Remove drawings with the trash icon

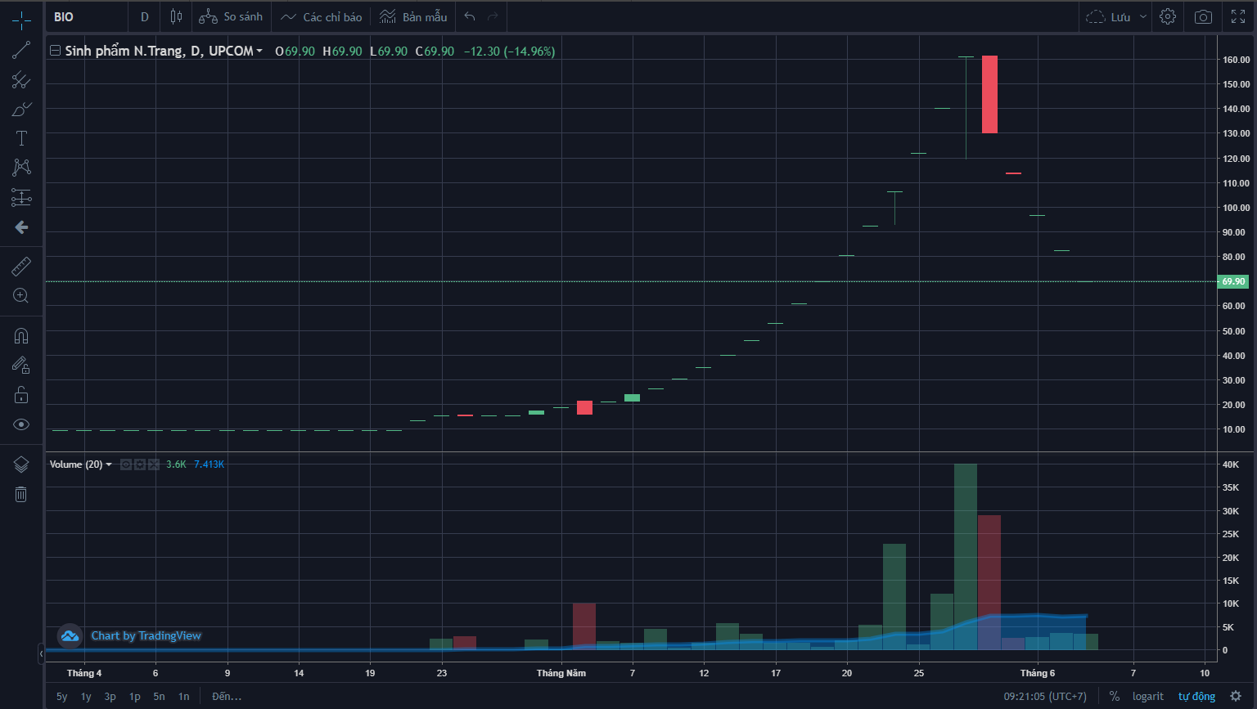(21, 494)
